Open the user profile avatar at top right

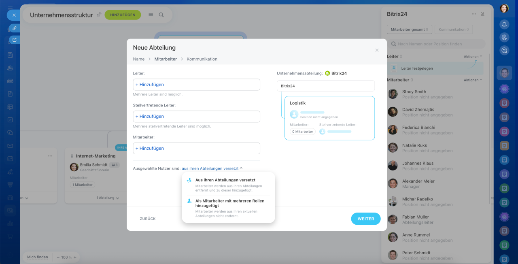[504, 9]
